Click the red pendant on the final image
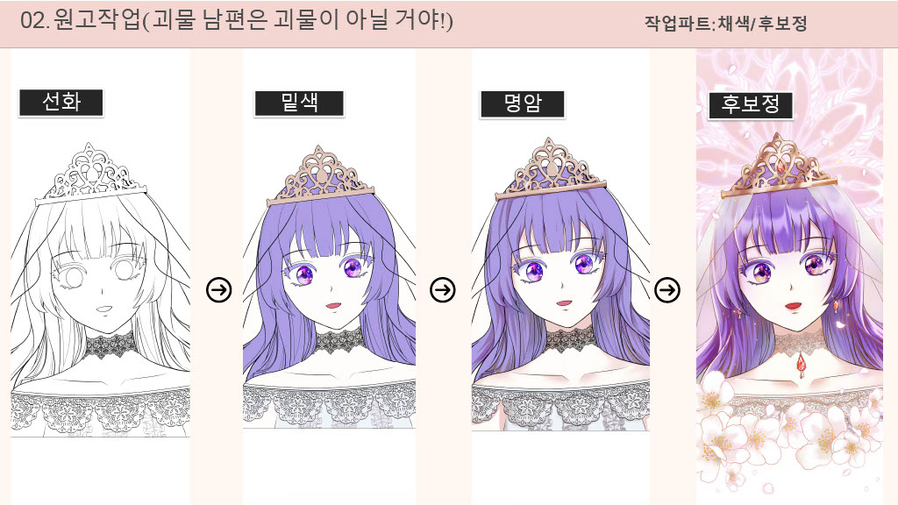The width and height of the screenshot is (898, 505). click(801, 363)
